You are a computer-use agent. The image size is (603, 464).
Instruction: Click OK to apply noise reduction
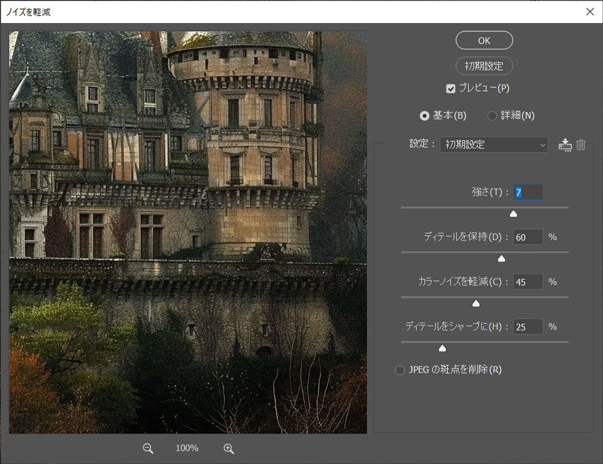pos(484,40)
